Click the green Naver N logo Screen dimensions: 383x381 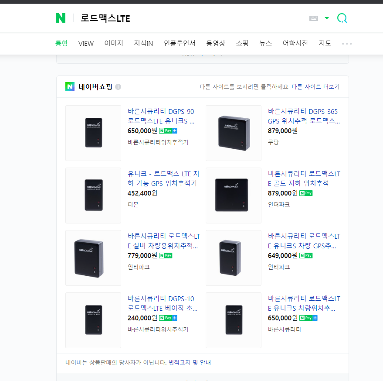pyautogui.click(x=60, y=18)
